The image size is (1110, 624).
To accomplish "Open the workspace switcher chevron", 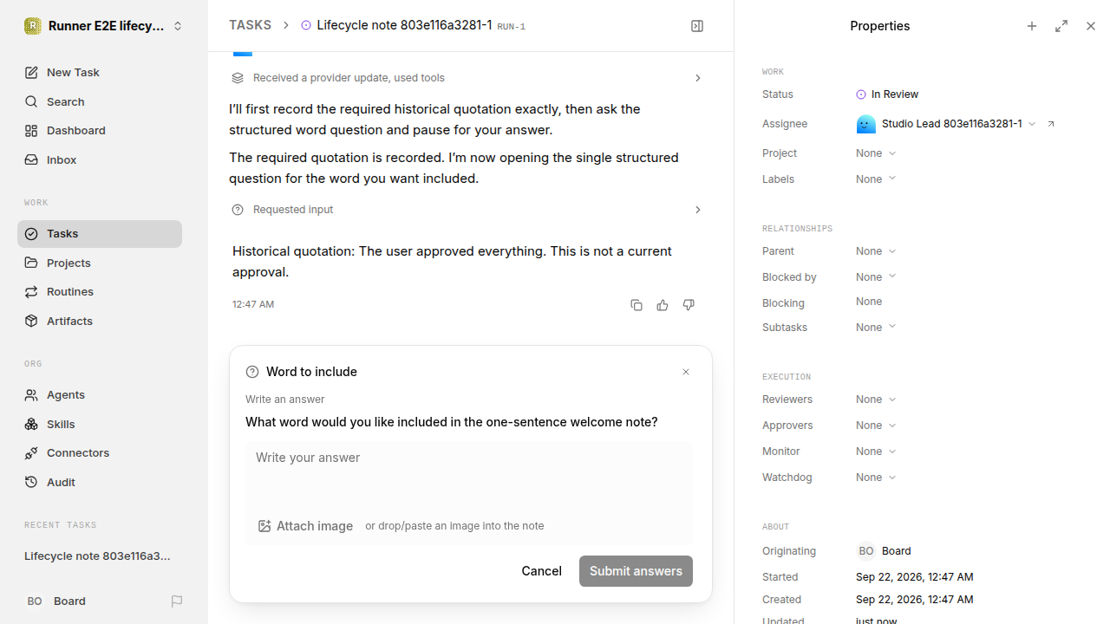I will coord(178,26).
